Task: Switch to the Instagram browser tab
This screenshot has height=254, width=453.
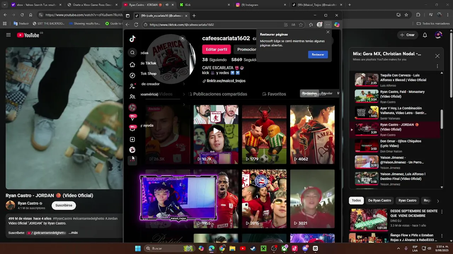Action: 261,5
